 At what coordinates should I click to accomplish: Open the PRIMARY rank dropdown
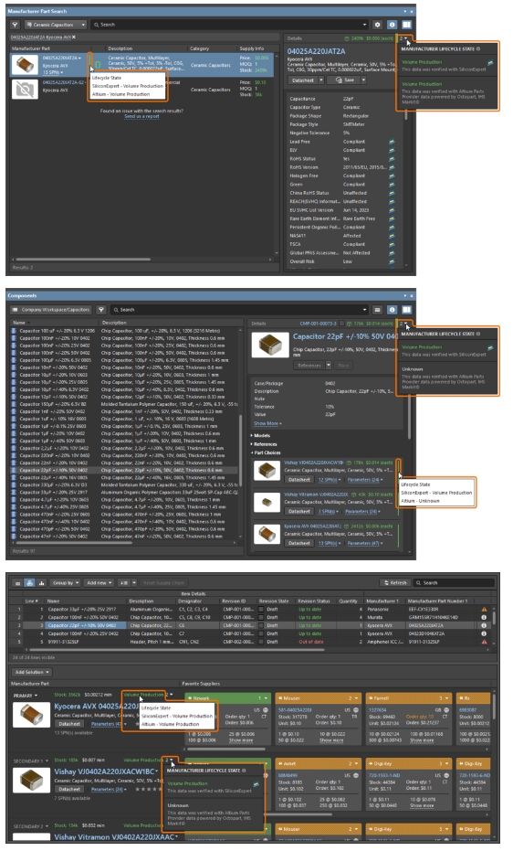(x=26, y=696)
